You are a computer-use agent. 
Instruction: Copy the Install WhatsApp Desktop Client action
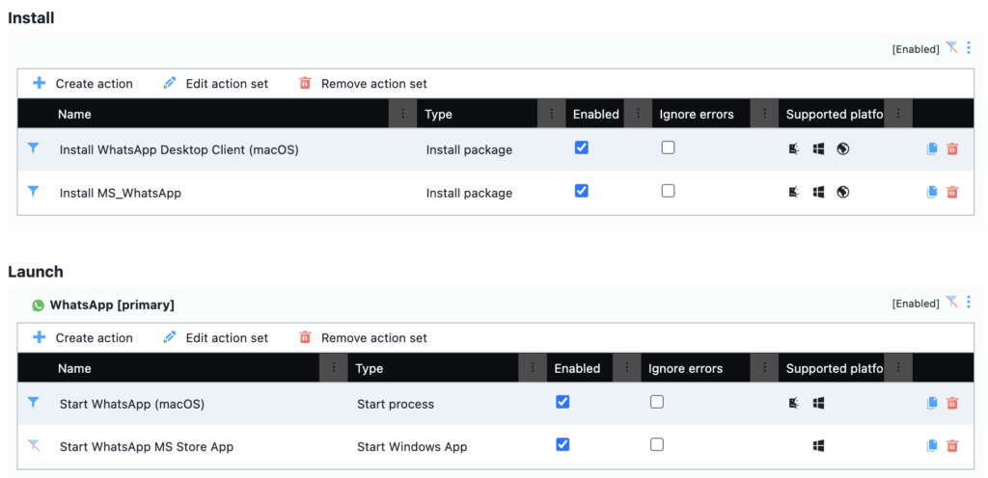[x=932, y=149]
